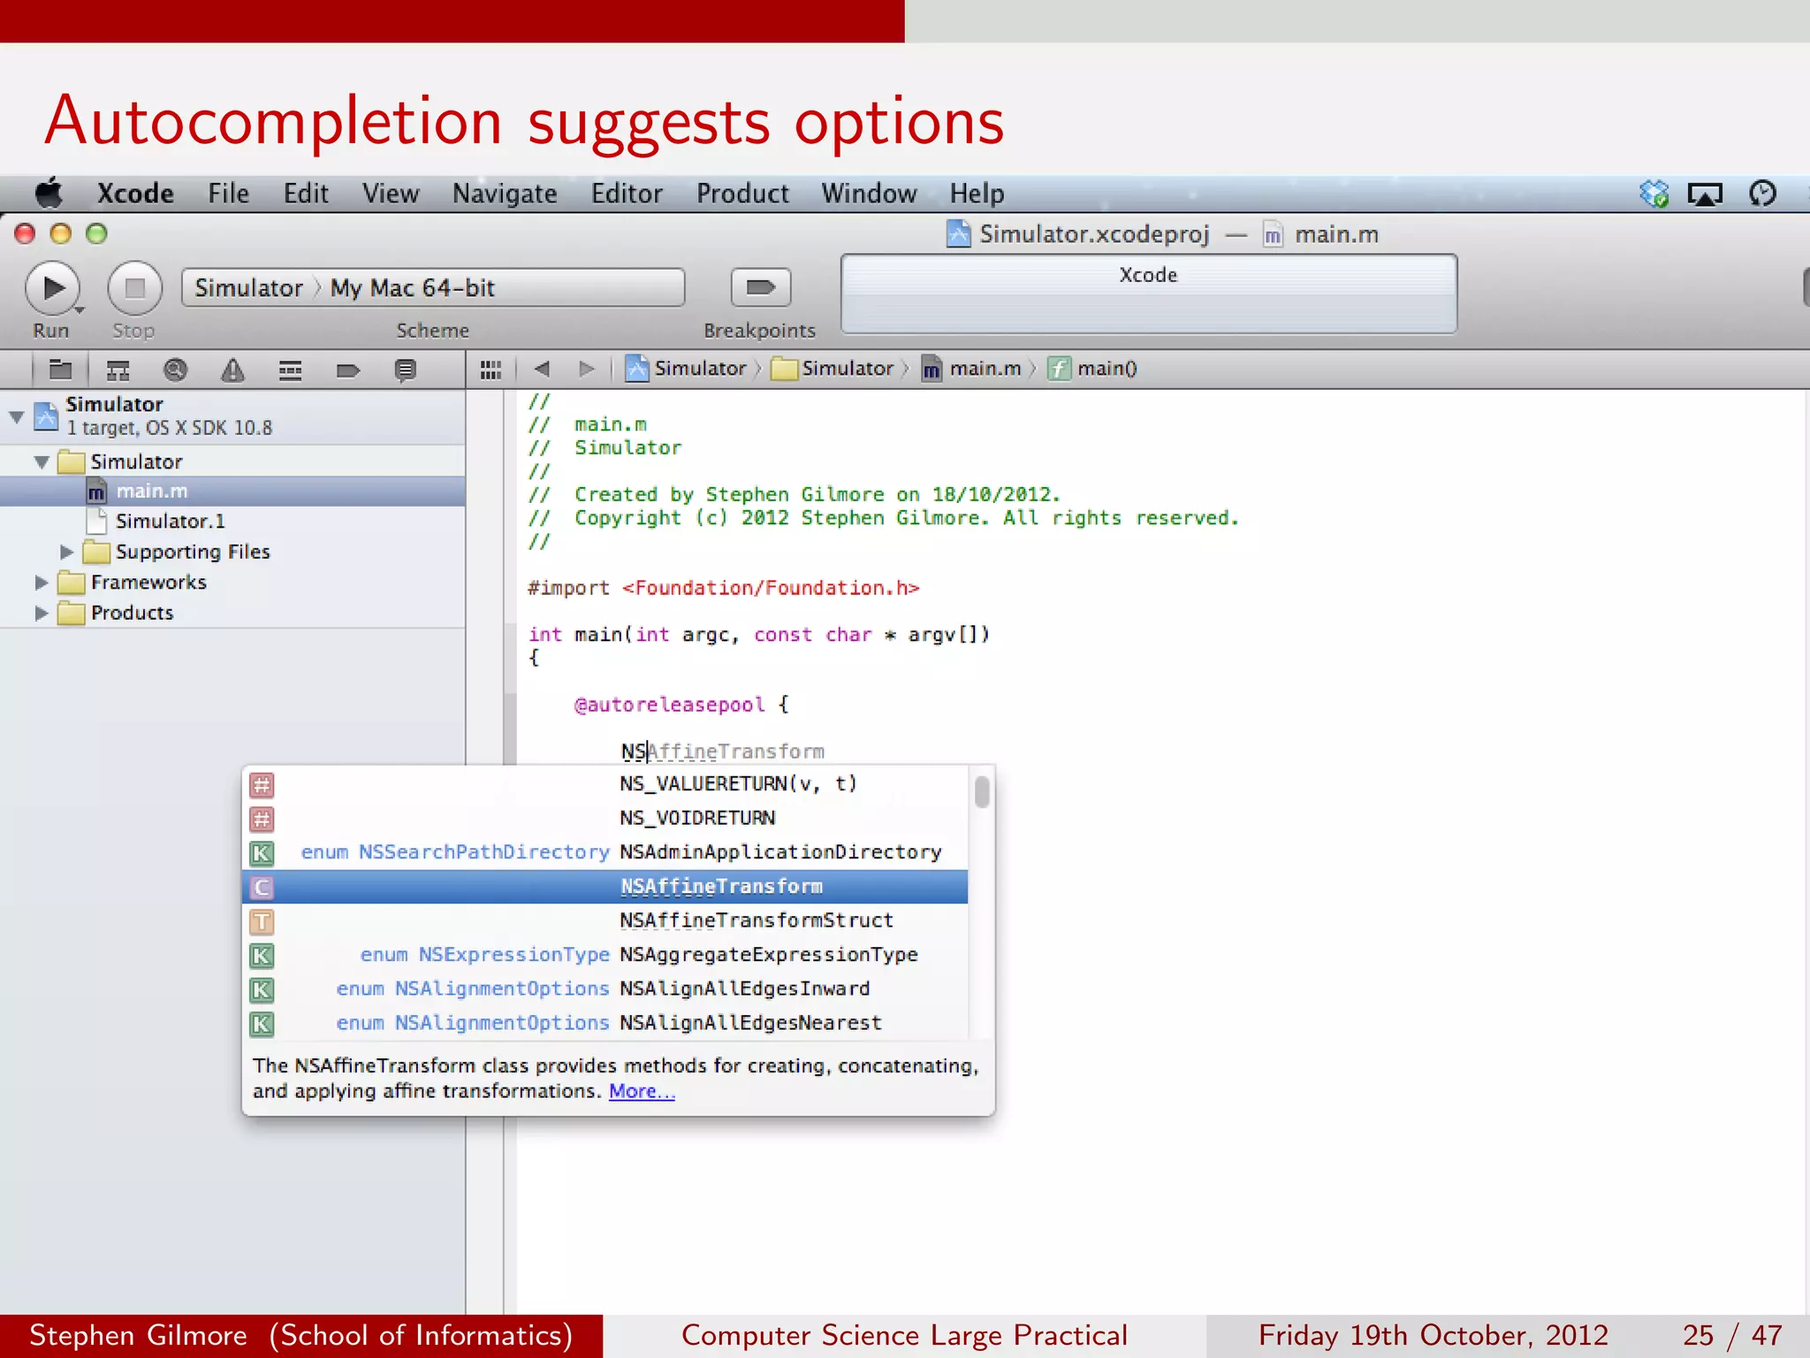Click the Simulator.xcodeproj title bar icon

tap(958, 234)
